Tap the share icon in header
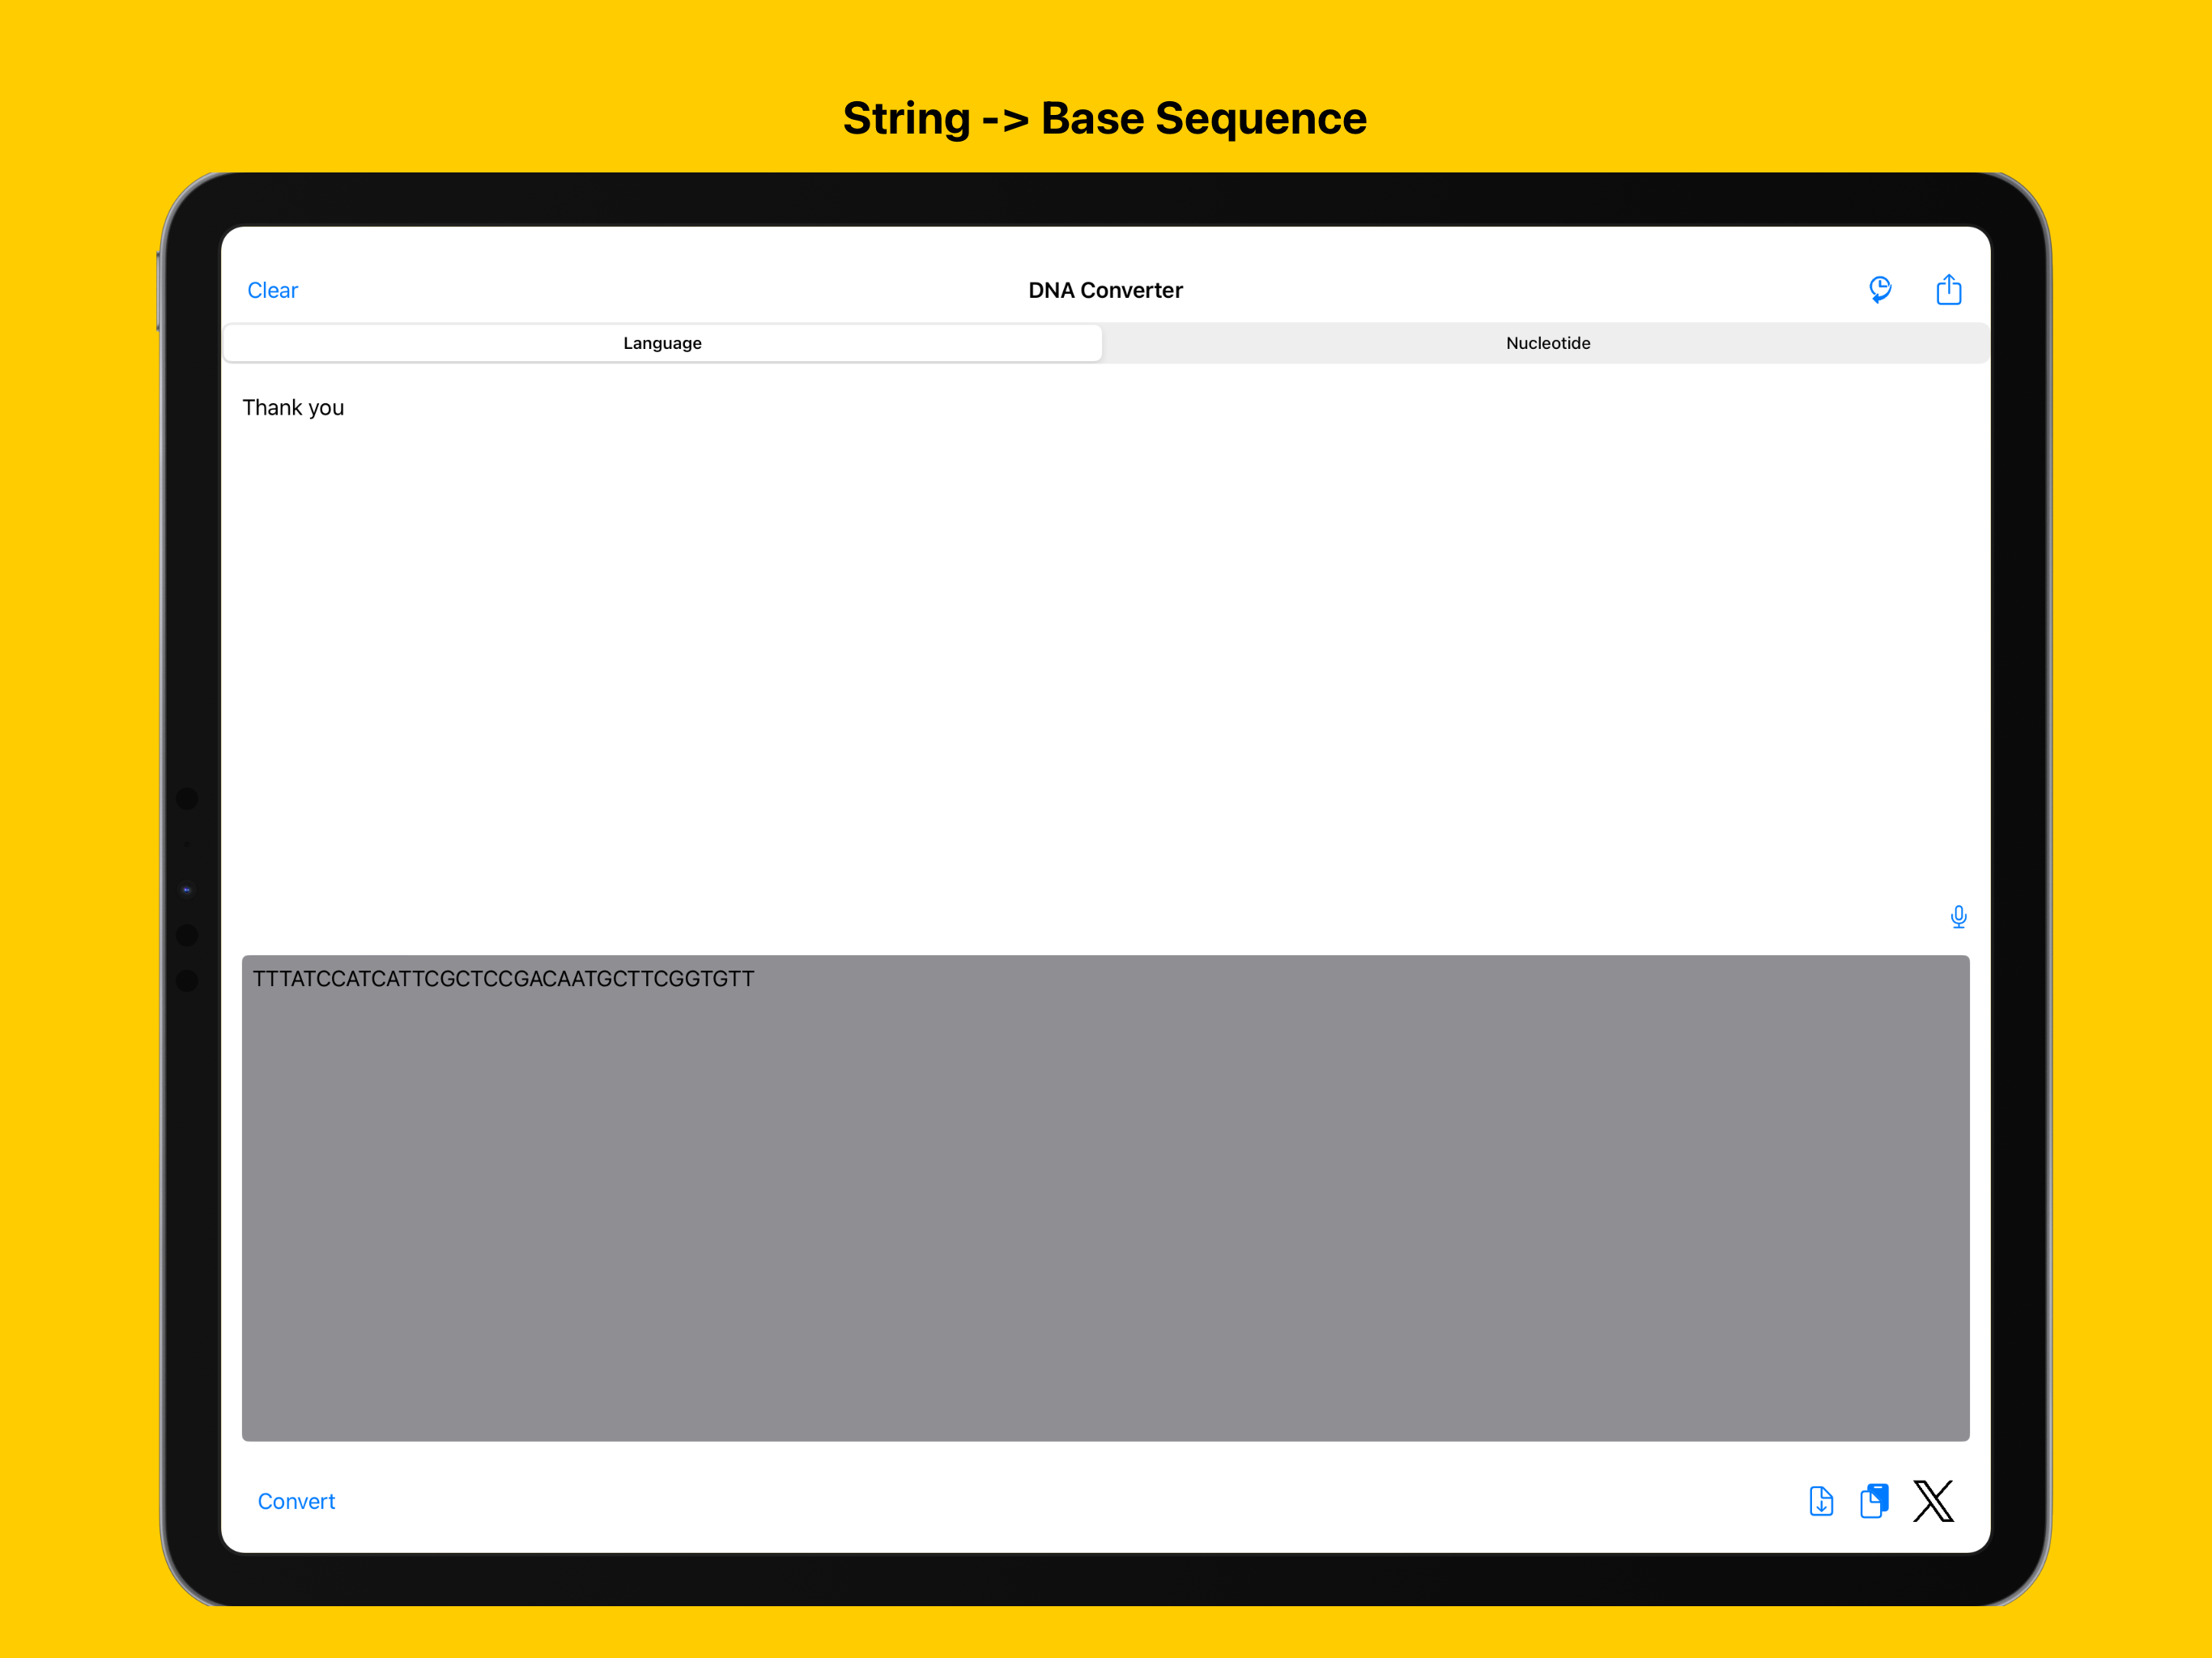The height and width of the screenshot is (1658, 2212). pyautogui.click(x=1948, y=290)
